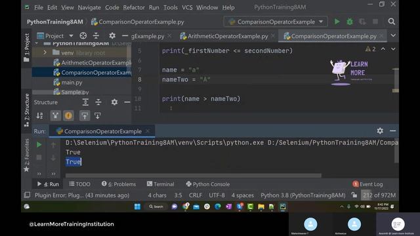Click the warnings indicator showing 2
Viewport: 420px width, 236px height.
click(370, 49)
